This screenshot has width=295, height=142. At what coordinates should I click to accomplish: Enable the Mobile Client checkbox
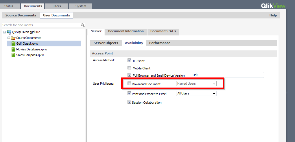129,68
